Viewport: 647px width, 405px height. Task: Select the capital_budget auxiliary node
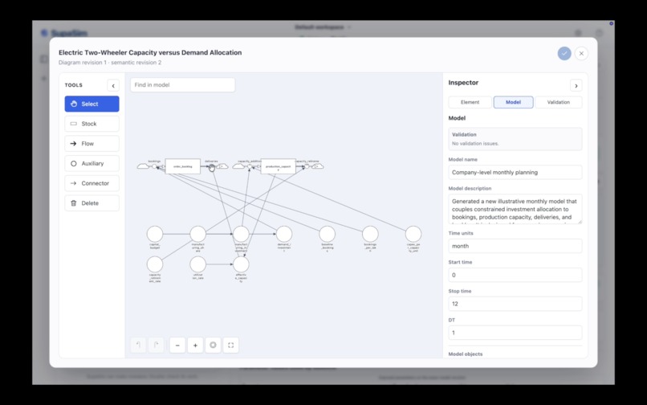point(155,234)
